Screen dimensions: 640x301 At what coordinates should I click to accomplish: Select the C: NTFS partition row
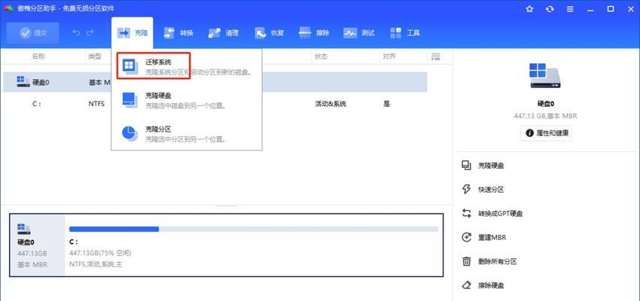pos(215,104)
